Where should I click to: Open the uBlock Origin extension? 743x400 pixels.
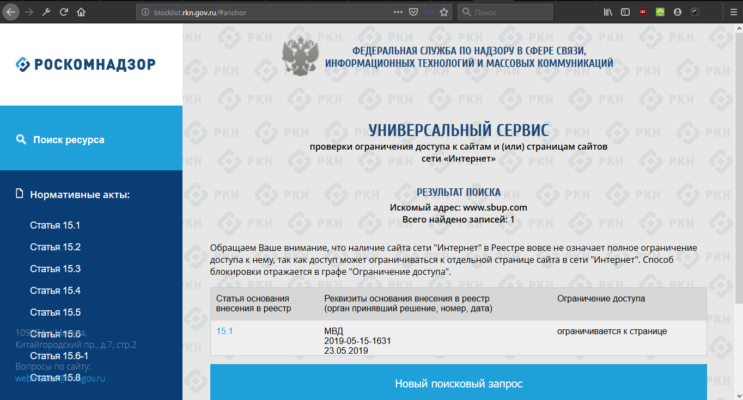point(643,12)
